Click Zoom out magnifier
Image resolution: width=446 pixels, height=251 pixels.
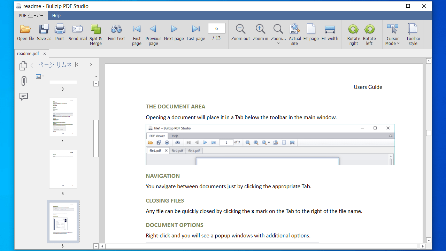241,33
